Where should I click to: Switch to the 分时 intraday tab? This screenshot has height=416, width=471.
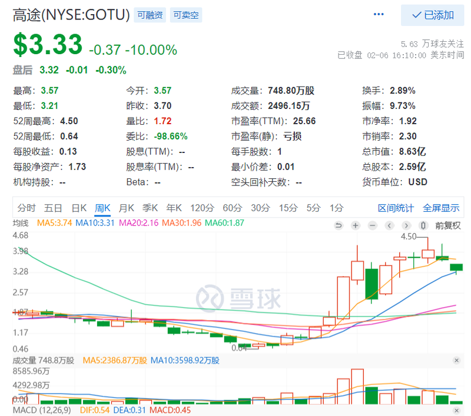point(26,208)
